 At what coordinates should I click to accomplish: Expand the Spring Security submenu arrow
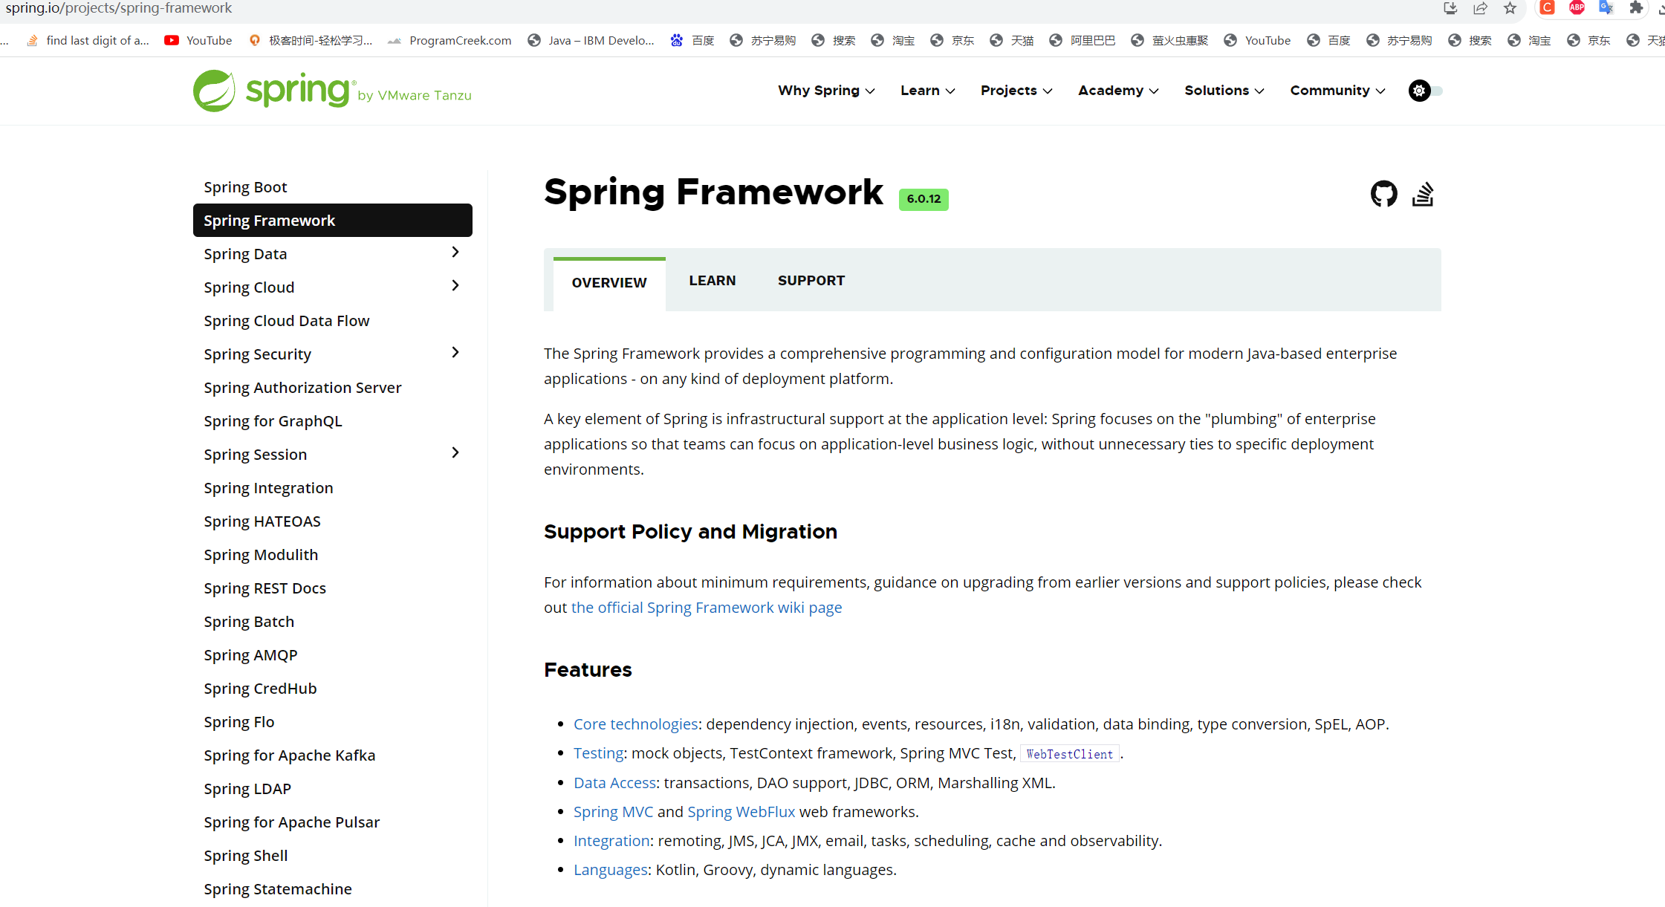point(455,353)
